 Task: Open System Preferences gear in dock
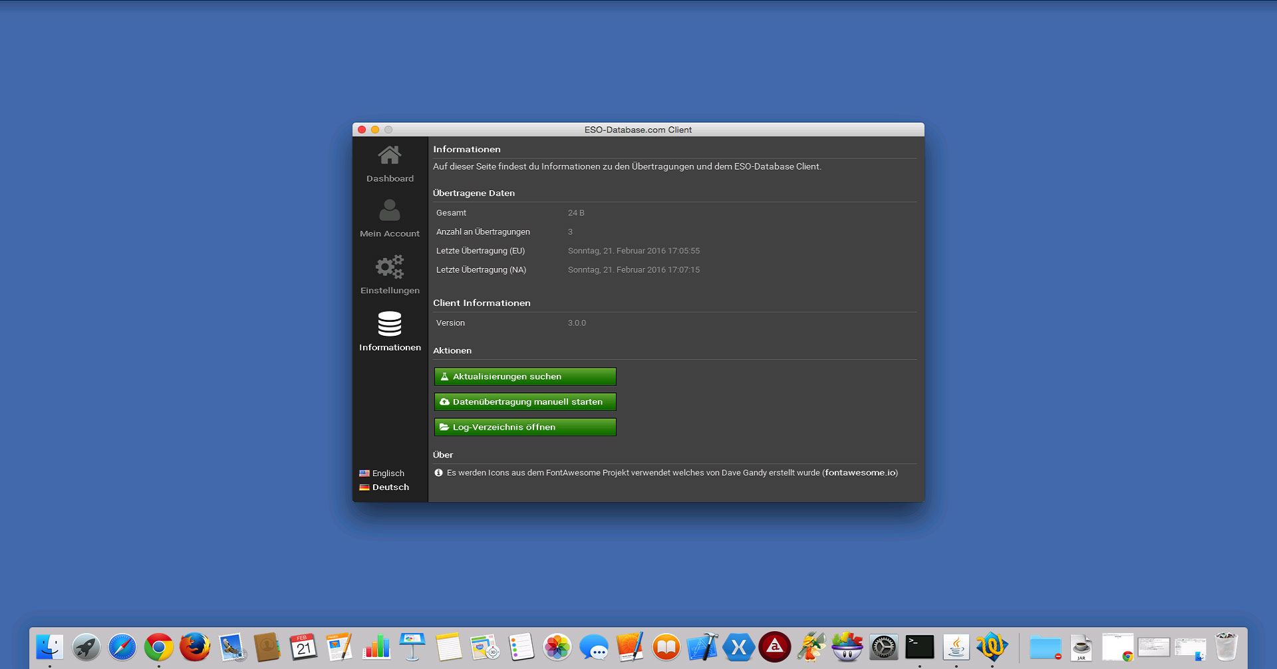point(884,647)
